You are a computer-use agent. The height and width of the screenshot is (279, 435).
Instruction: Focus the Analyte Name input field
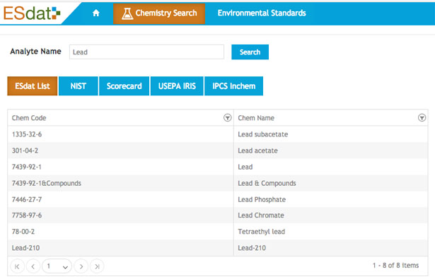(x=146, y=52)
